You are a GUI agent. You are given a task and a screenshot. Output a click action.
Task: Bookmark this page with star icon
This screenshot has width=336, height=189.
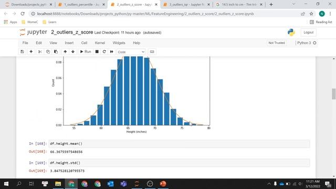tap(311, 14)
